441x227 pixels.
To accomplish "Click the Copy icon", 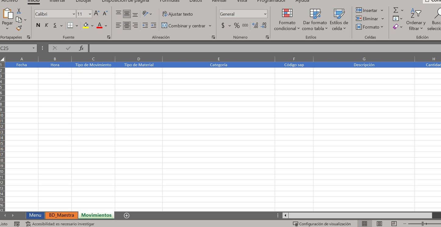I will [19, 20].
